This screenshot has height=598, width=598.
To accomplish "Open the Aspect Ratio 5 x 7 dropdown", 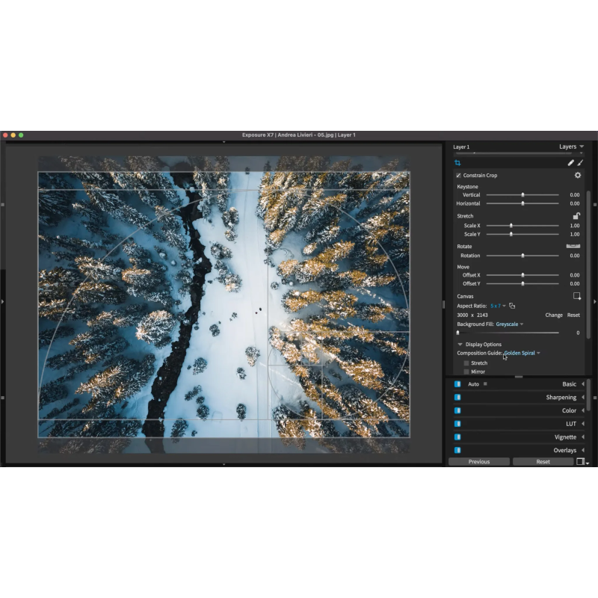I will pos(498,306).
